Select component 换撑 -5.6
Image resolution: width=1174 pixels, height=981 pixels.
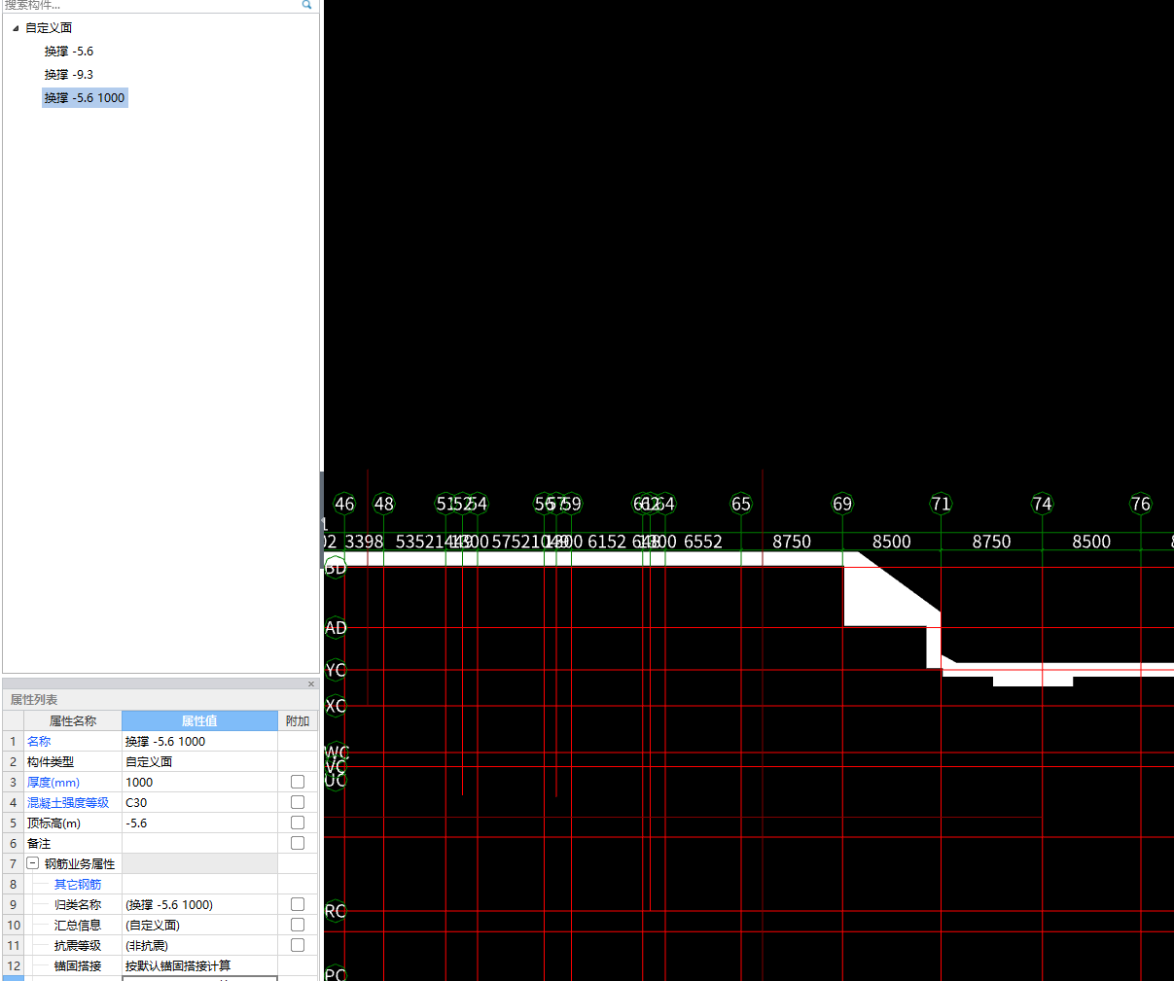click(69, 52)
